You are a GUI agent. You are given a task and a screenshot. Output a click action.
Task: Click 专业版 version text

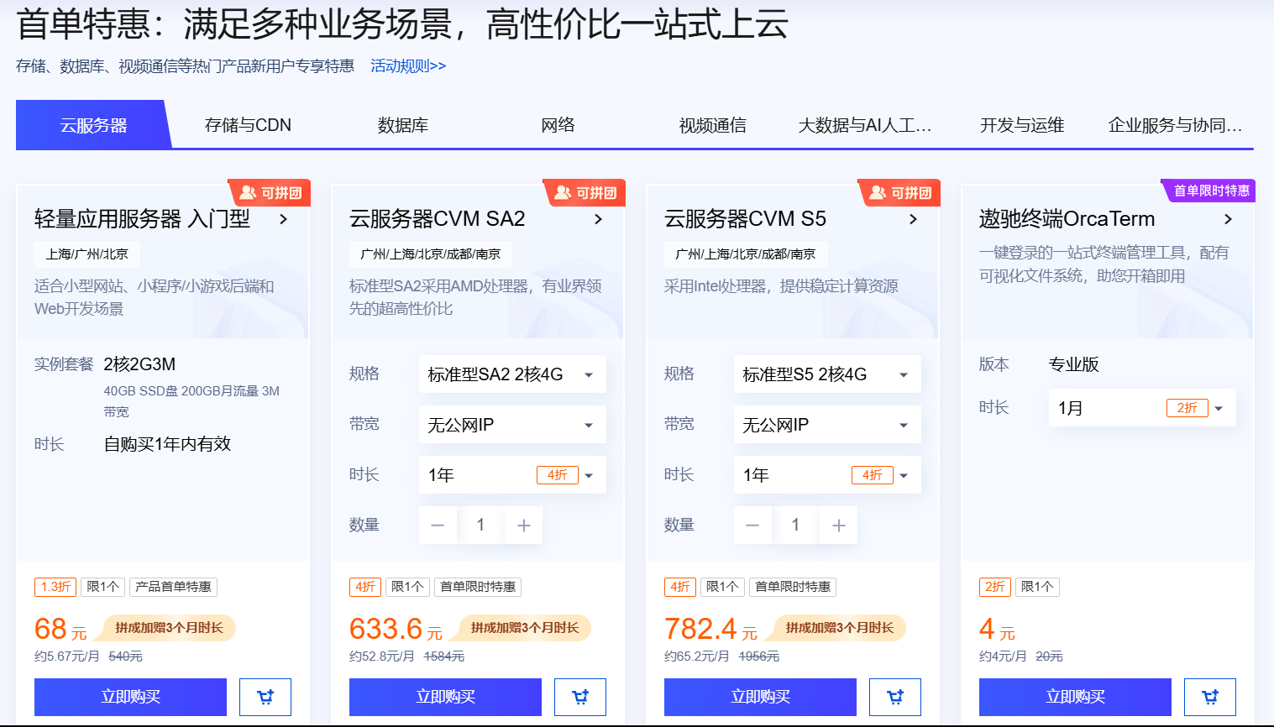(1074, 364)
